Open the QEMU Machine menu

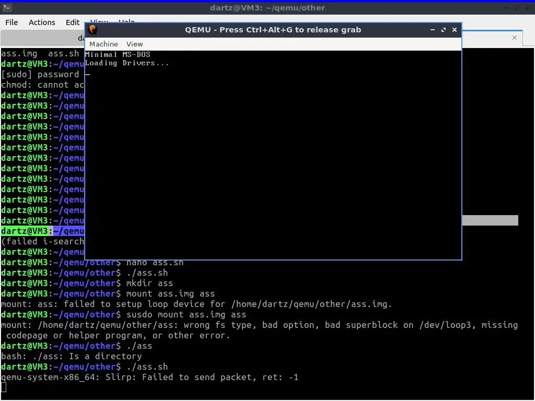[103, 44]
